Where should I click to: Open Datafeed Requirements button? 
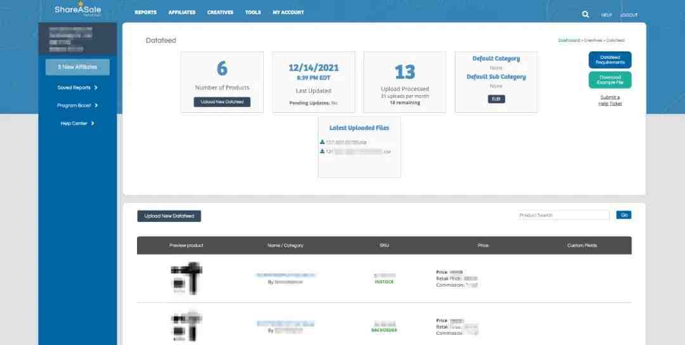coord(610,60)
